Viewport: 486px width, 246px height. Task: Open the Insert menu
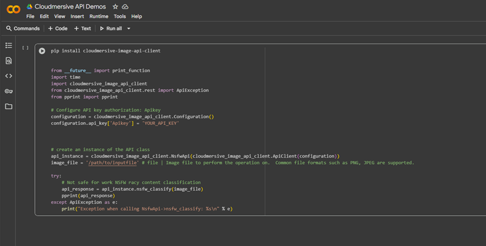point(77,16)
